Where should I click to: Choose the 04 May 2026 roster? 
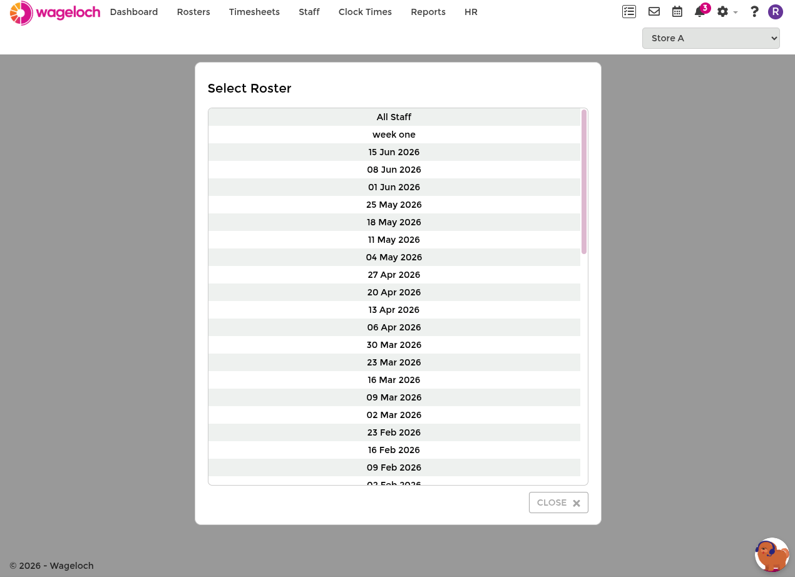pos(394,257)
